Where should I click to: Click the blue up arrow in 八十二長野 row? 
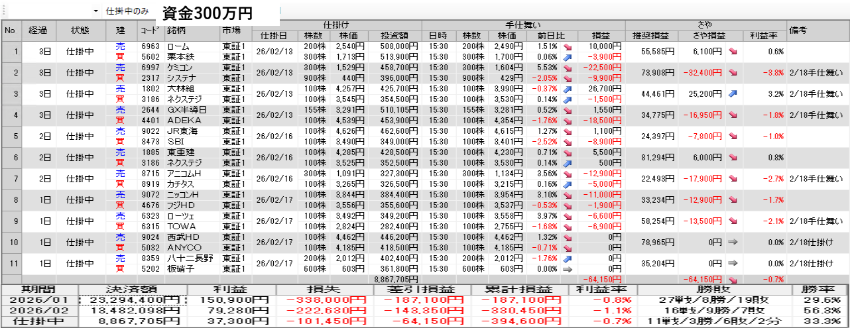[x=568, y=258]
